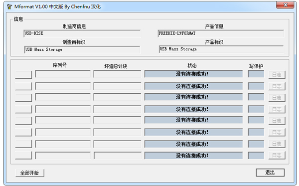Click the 日志 button in the third row
Screen dimensions: 299x186
pyautogui.click(x=277, y=98)
